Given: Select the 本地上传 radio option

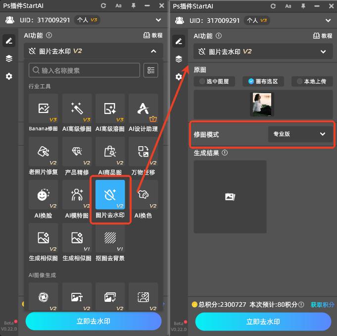Looking at the screenshot, I should pyautogui.click(x=312, y=81).
